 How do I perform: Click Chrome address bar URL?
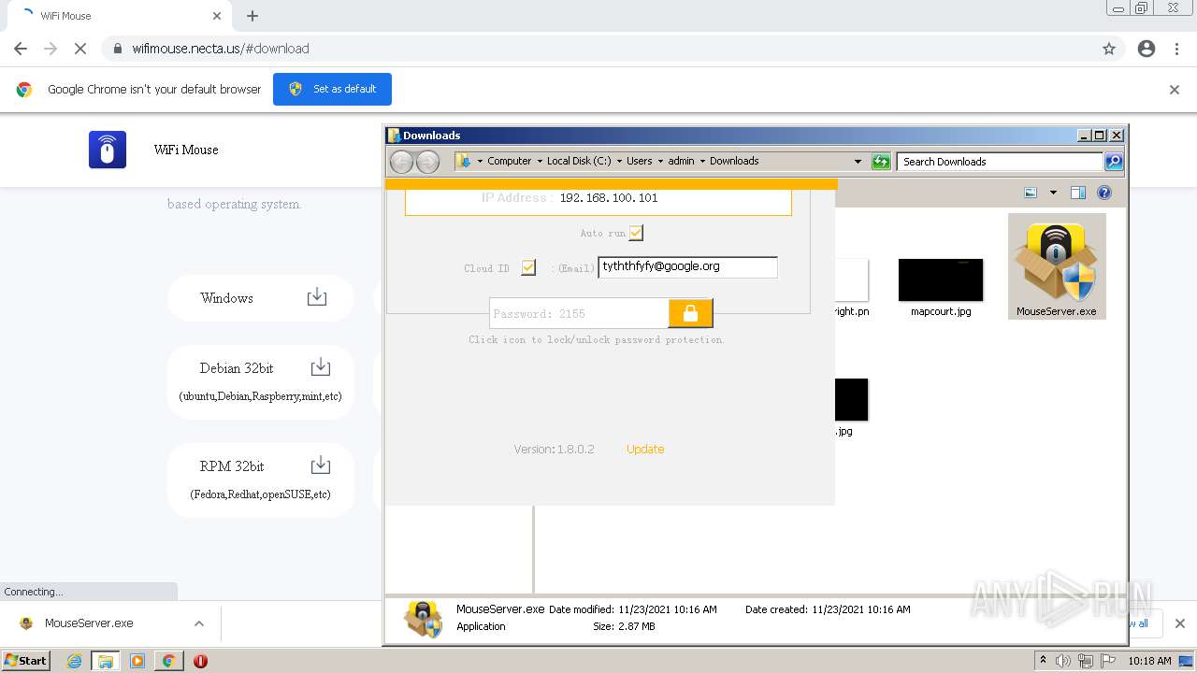tap(221, 49)
